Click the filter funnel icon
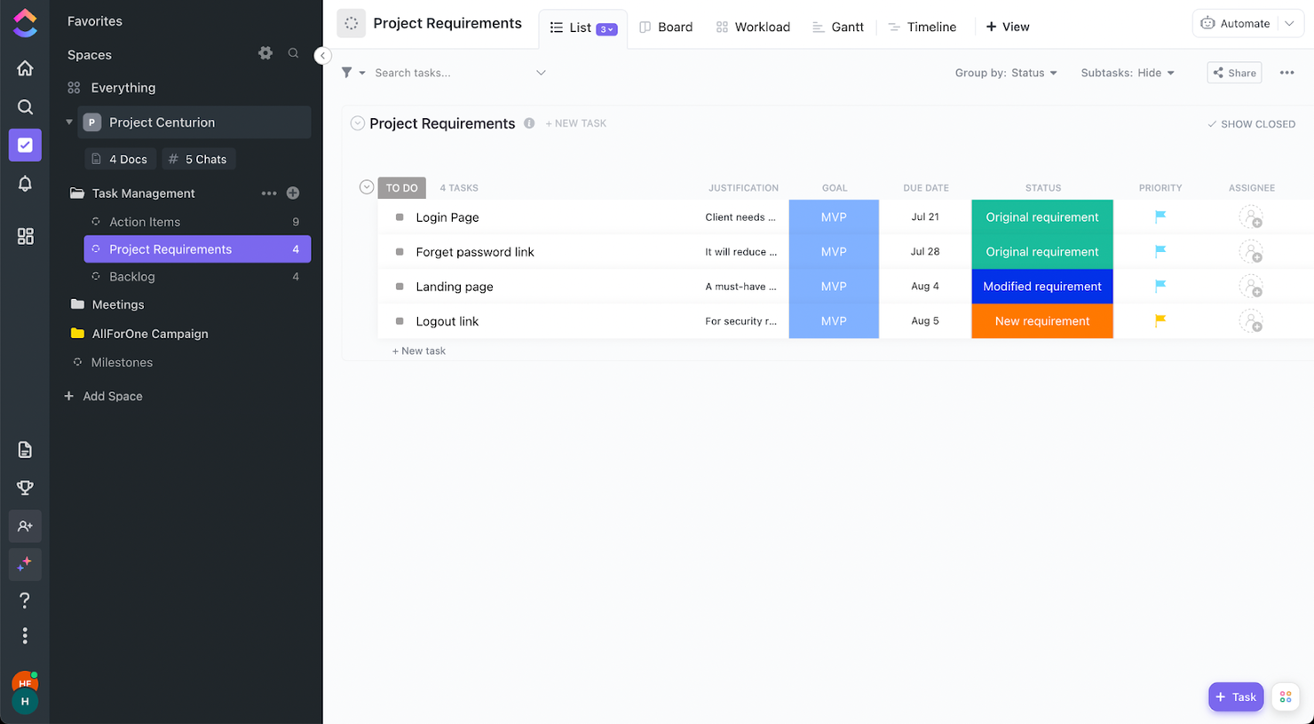This screenshot has width=1314, height=724. (347, 73)
